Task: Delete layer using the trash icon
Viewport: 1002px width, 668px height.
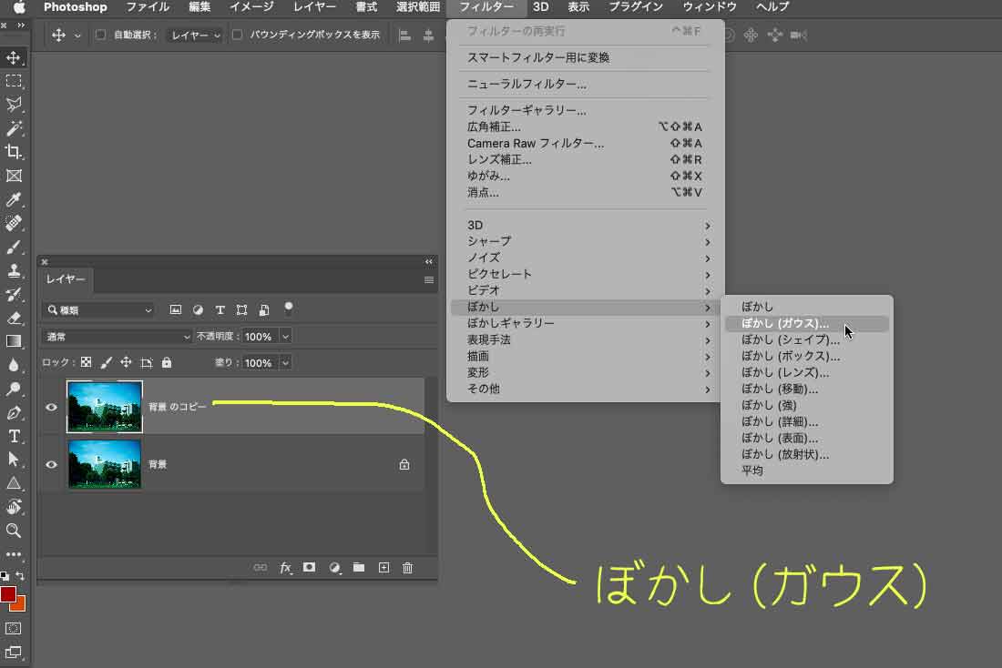Action: click(408, 568)
